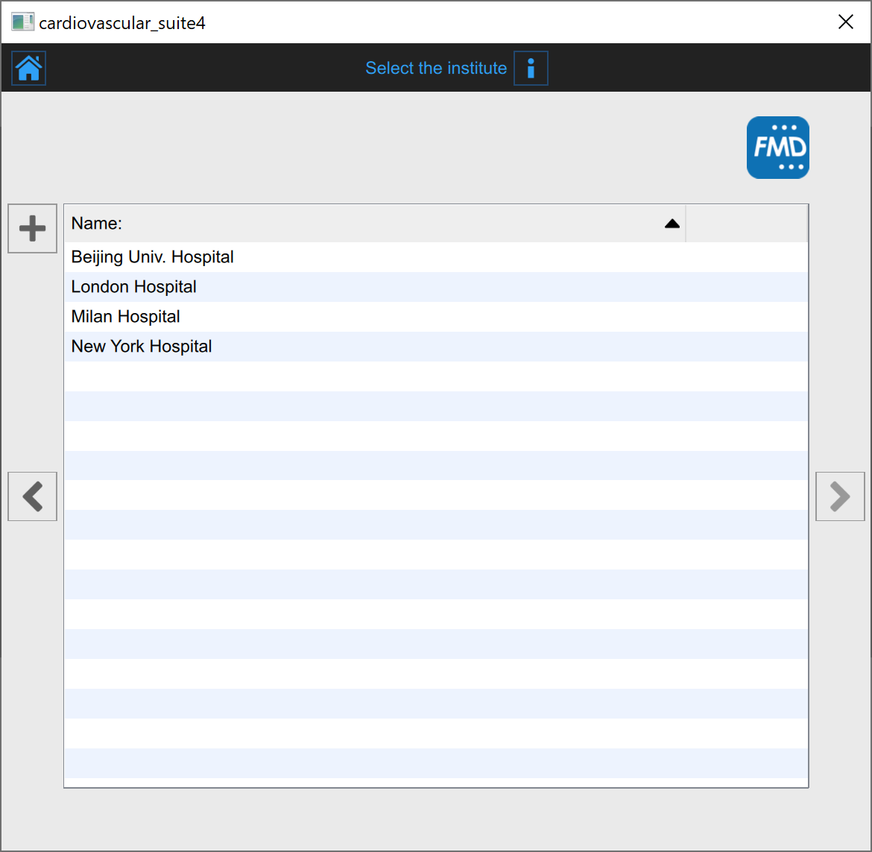The height and width of the screenshot is (852, 872).
Task: Click the first empty row below New York Hospital
Action: point(436,376)
